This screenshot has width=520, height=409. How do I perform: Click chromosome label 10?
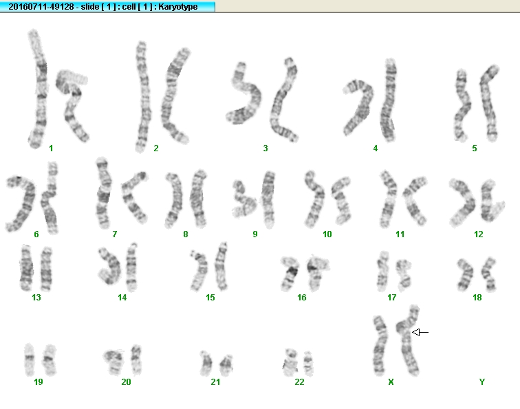[327, 234]
